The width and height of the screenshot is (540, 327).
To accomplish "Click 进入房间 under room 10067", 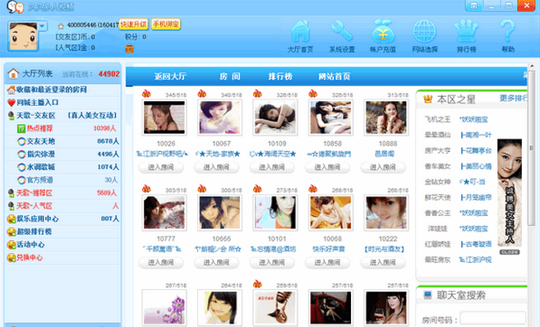I will point(216,168).
